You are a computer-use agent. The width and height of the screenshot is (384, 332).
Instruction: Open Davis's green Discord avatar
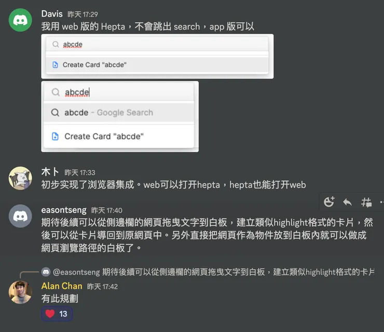20,20
